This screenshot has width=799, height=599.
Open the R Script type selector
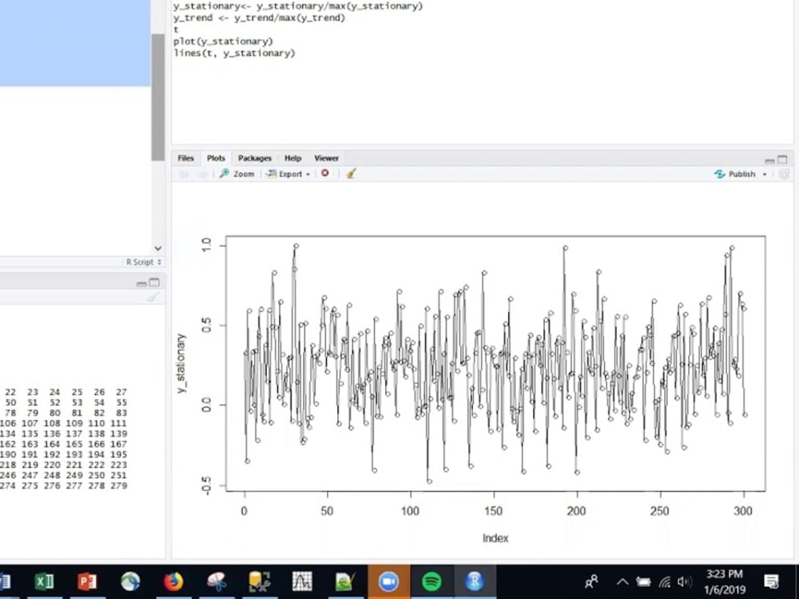point(142,262)
